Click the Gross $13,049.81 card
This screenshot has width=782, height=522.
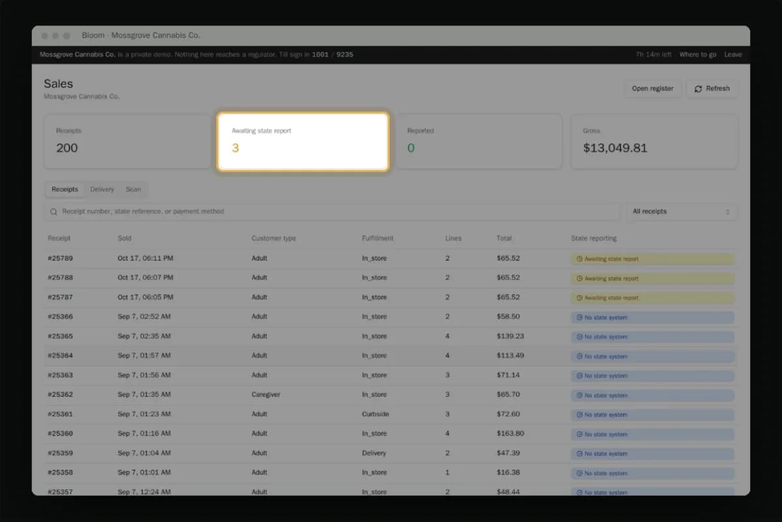[655, 142]
